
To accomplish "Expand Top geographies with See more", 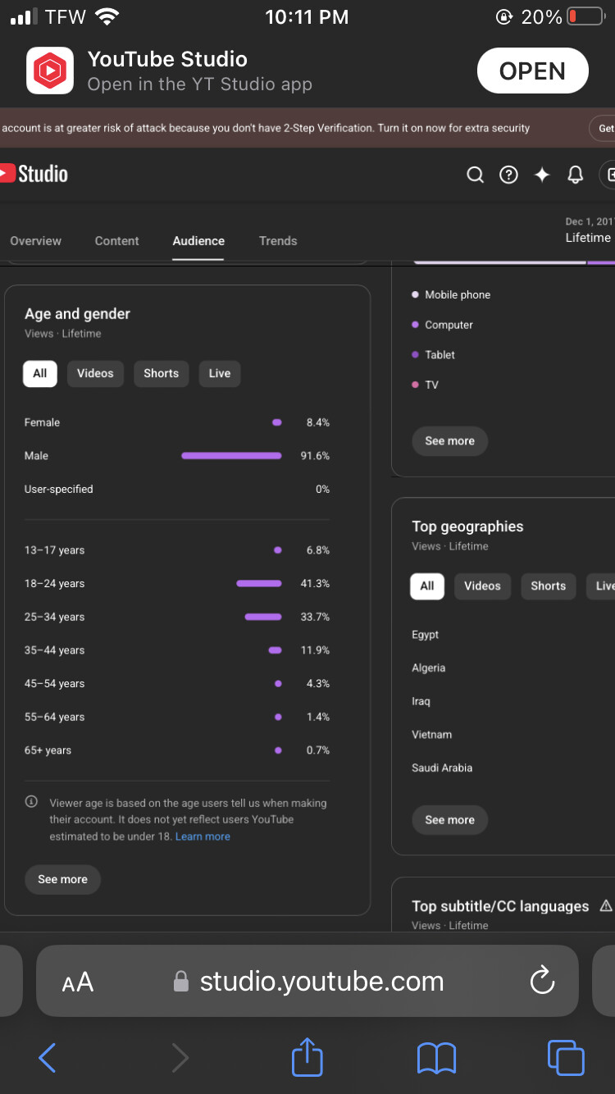I will 449,820.
